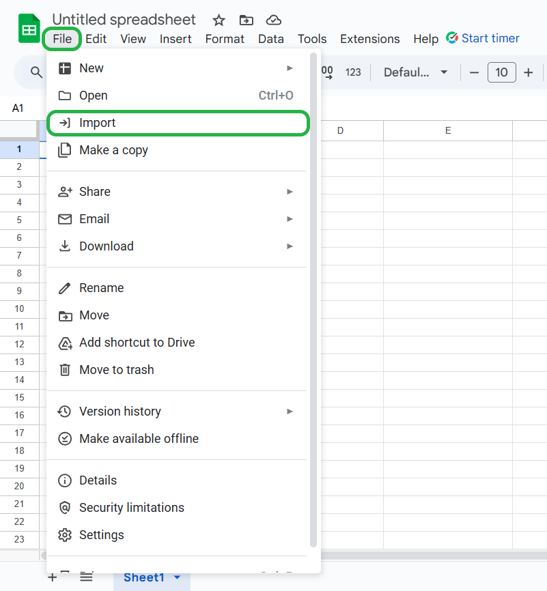547x591 pixels.
Task: Open the all sheets list icon
Action: coord(87,577)
